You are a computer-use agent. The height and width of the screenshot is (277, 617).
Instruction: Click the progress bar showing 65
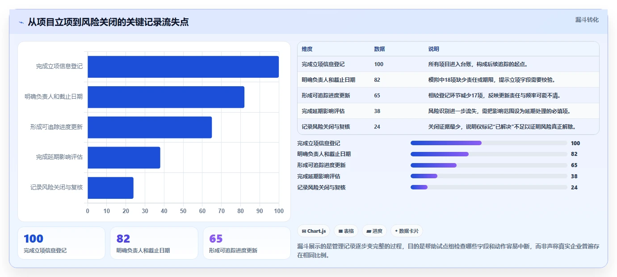click(489, 165)
